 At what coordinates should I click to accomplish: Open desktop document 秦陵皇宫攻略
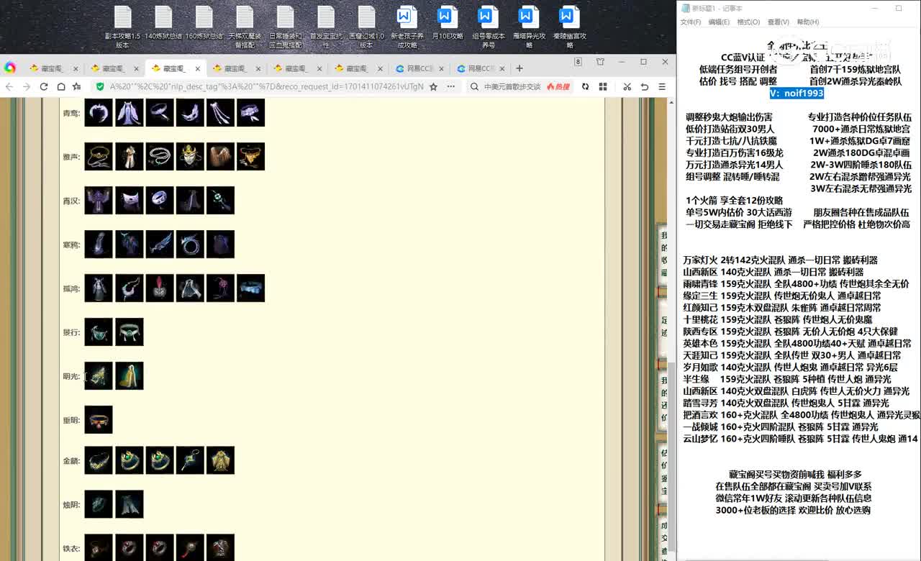(569, 27)
